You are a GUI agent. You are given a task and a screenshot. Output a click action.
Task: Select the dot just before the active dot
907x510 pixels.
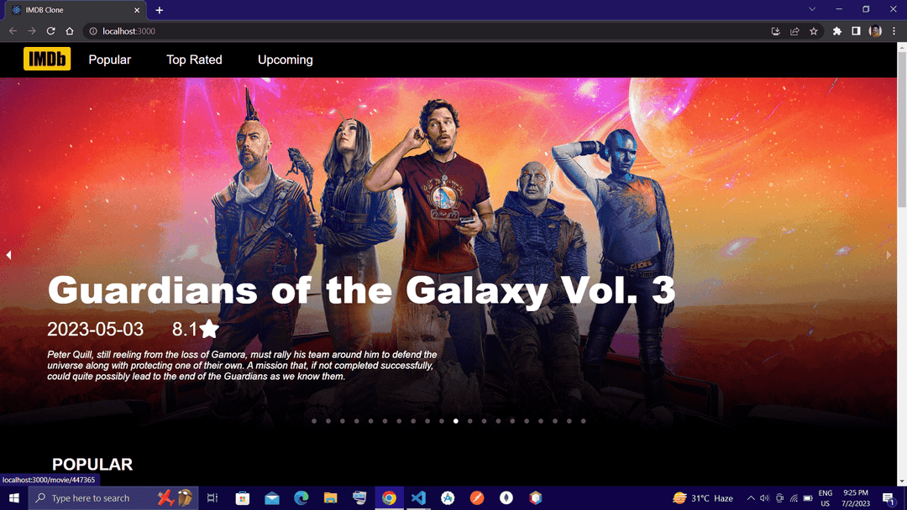click(442, 421)
